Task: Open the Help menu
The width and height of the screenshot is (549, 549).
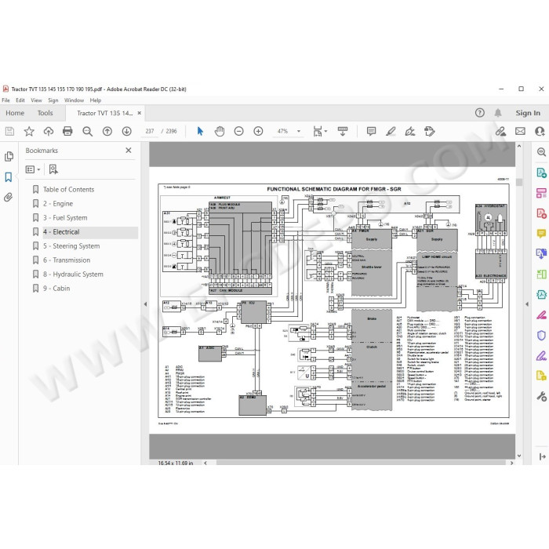Action: 96,100
